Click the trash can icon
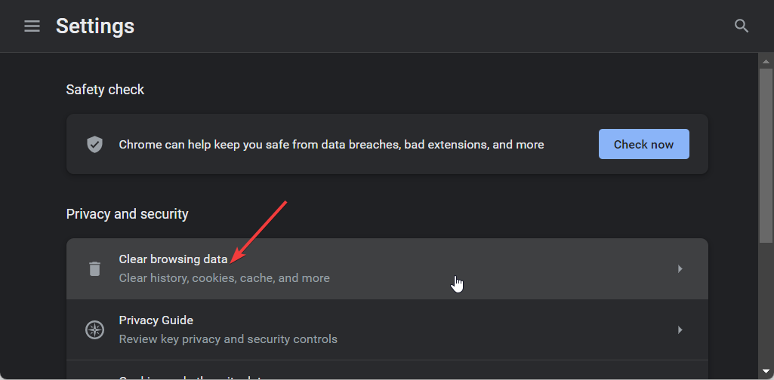The image size is (774, 380). pos(94,268)
